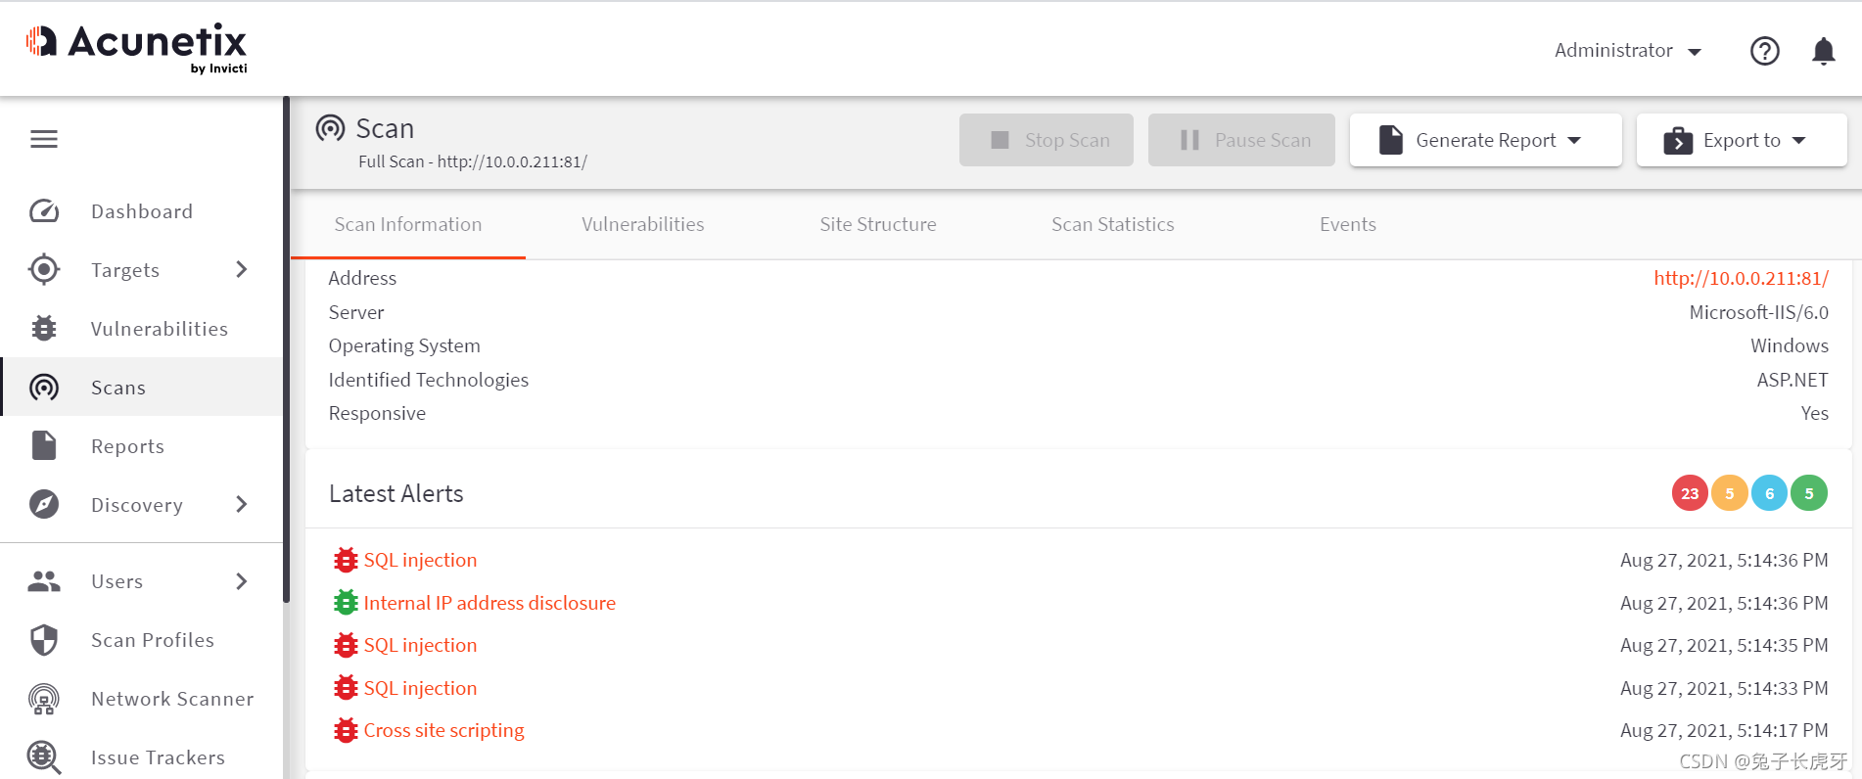The image size is (1862, 779).
Task: Open Dashboard in sidebar
Action: pos(142,211)
